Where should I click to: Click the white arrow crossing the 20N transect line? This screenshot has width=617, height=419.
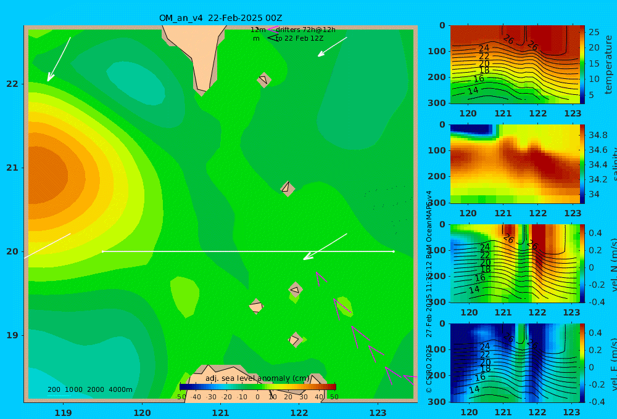[x=325, y=247]
